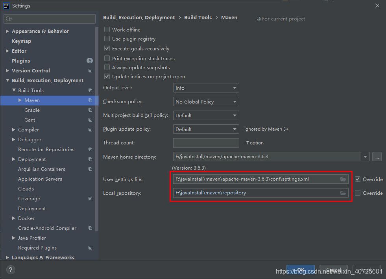The image size is (386, 279).
Task: Click the Cancel button
Action: [334, 270]
